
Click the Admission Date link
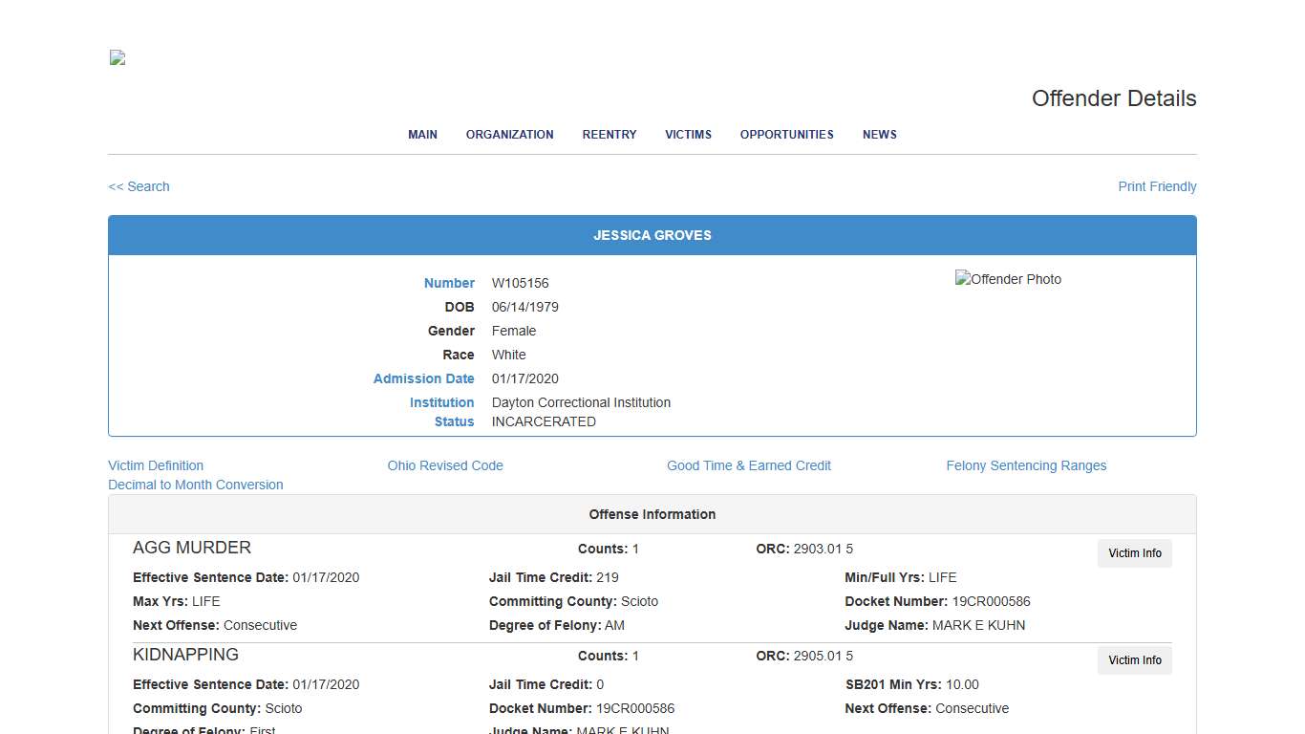point(423,378)
